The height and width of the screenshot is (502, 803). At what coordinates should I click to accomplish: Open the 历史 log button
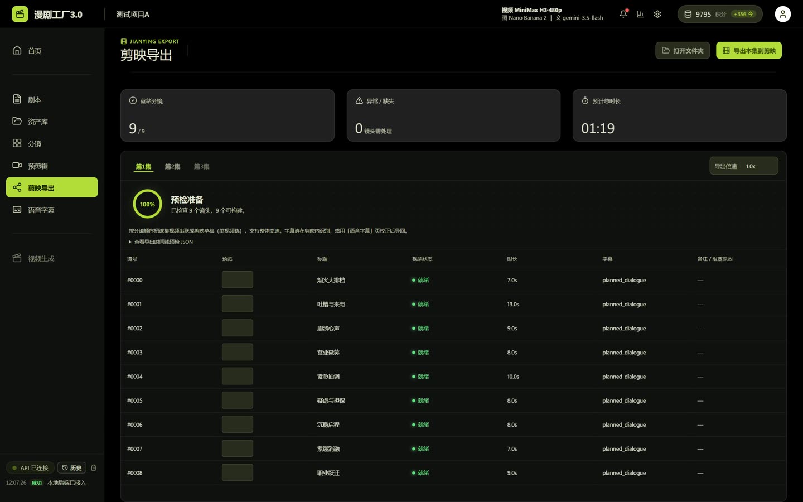tap(71, 468)
